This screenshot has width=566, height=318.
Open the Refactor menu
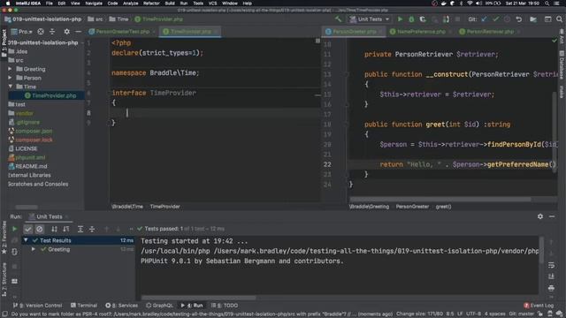pos(151,4)
